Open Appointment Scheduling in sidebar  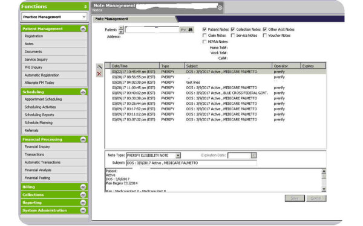click(x=43, y=99)
